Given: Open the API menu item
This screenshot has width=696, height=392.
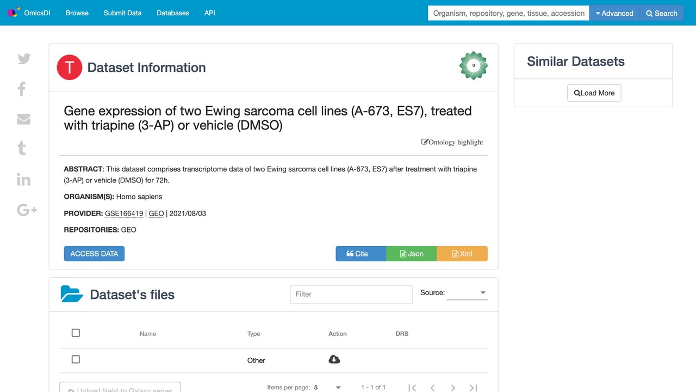Looking at the screenshot, I should click(210, 13).
